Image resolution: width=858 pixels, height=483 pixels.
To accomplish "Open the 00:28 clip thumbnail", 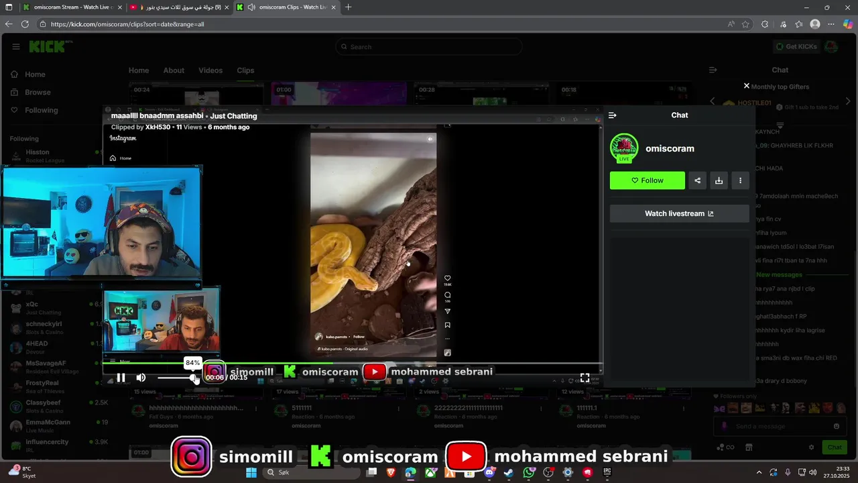I will [x=481, y=94].
